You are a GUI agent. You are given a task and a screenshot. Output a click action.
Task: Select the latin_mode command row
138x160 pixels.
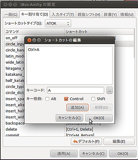(x=15, y=56)
